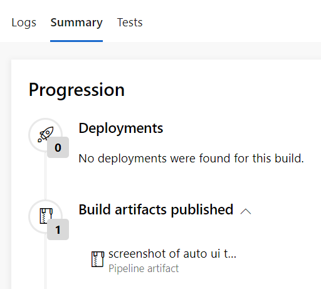Viewport: 321px width, 289px height.
Task: Click the Progression section title
Action: tap(76, 90)
